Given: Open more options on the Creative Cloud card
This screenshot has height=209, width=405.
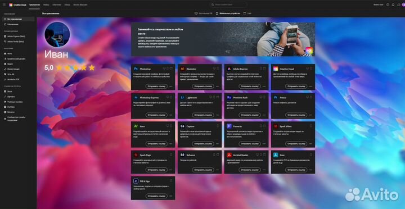Looking at the screenshot, I should pyautogui.click(x=310, y=86).
